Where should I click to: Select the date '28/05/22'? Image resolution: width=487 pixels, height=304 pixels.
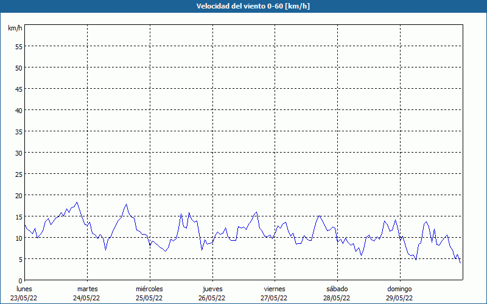(x=337, y=298)
